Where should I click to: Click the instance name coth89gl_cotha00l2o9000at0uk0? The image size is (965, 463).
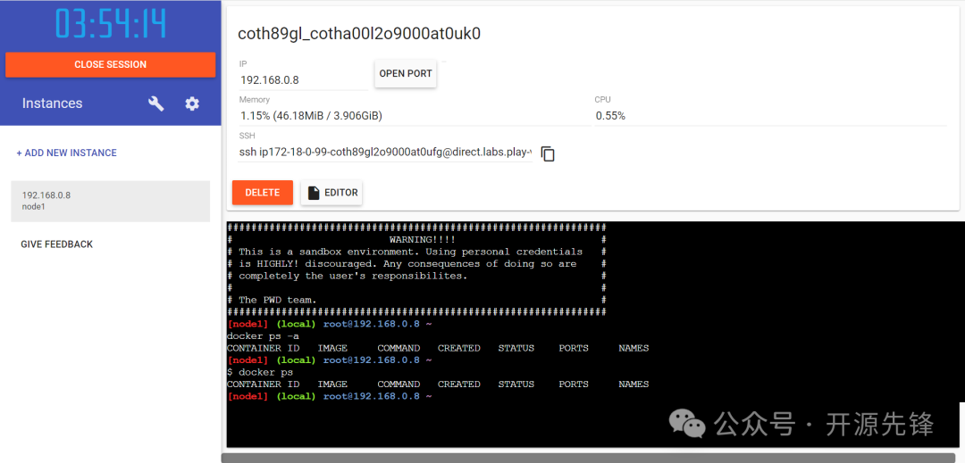pos(359,35)
